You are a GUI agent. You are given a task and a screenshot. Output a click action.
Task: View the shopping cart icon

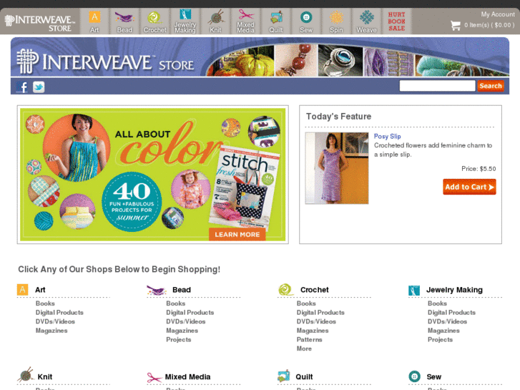pyautogui.click(x=456, y=25)
